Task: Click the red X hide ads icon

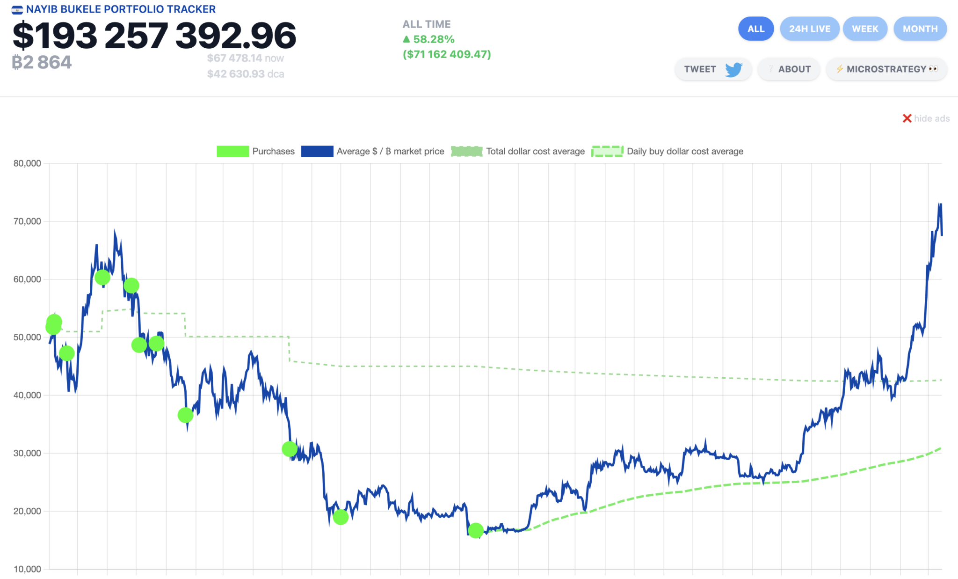Action: (x=907, y=118)
